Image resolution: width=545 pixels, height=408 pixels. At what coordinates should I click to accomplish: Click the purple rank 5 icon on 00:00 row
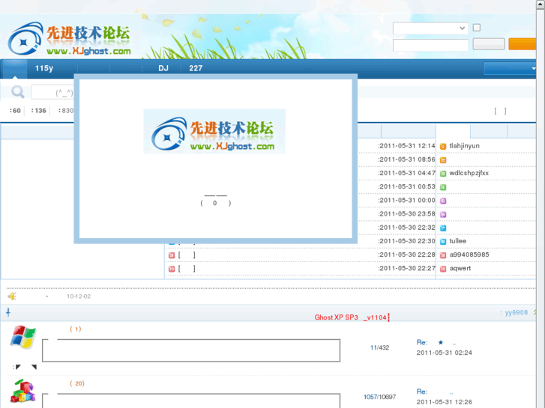click(x=443, y=201)
